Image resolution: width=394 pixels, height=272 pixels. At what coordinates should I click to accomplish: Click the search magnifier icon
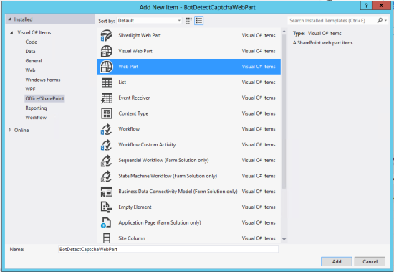(380, 20)
